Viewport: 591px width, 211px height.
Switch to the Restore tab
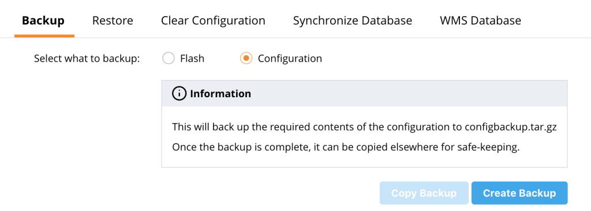pyautogui.click(x=113, y=20)
